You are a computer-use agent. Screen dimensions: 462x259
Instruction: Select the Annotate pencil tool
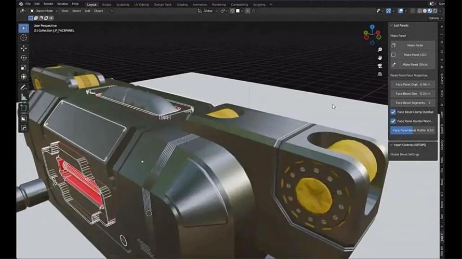click(x=23, y=88)
